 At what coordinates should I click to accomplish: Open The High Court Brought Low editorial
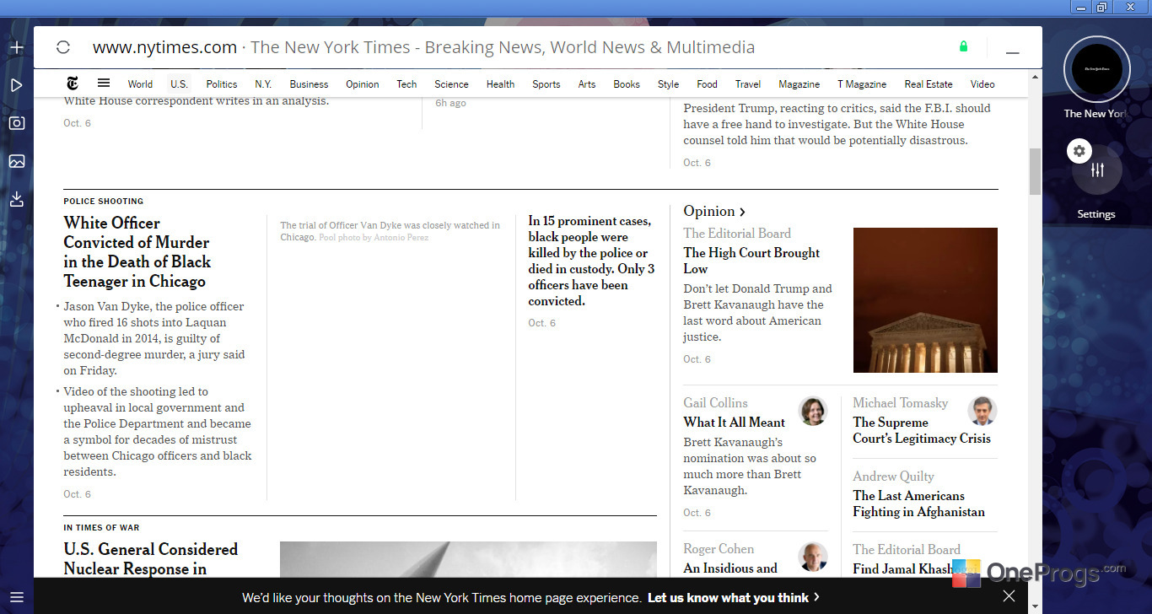pyautogui.click(x=751, y=261)
